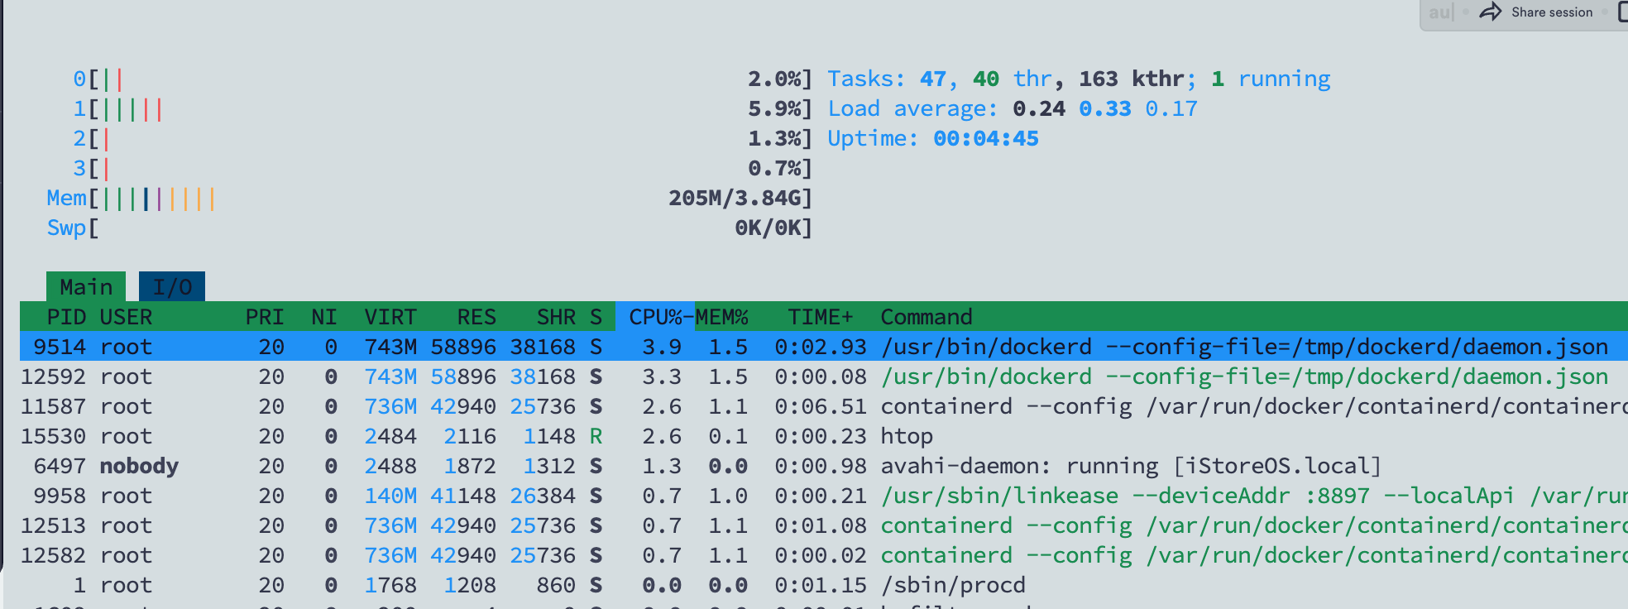Sort by the USER column header
1628x609 pixels.
(126, 317)
